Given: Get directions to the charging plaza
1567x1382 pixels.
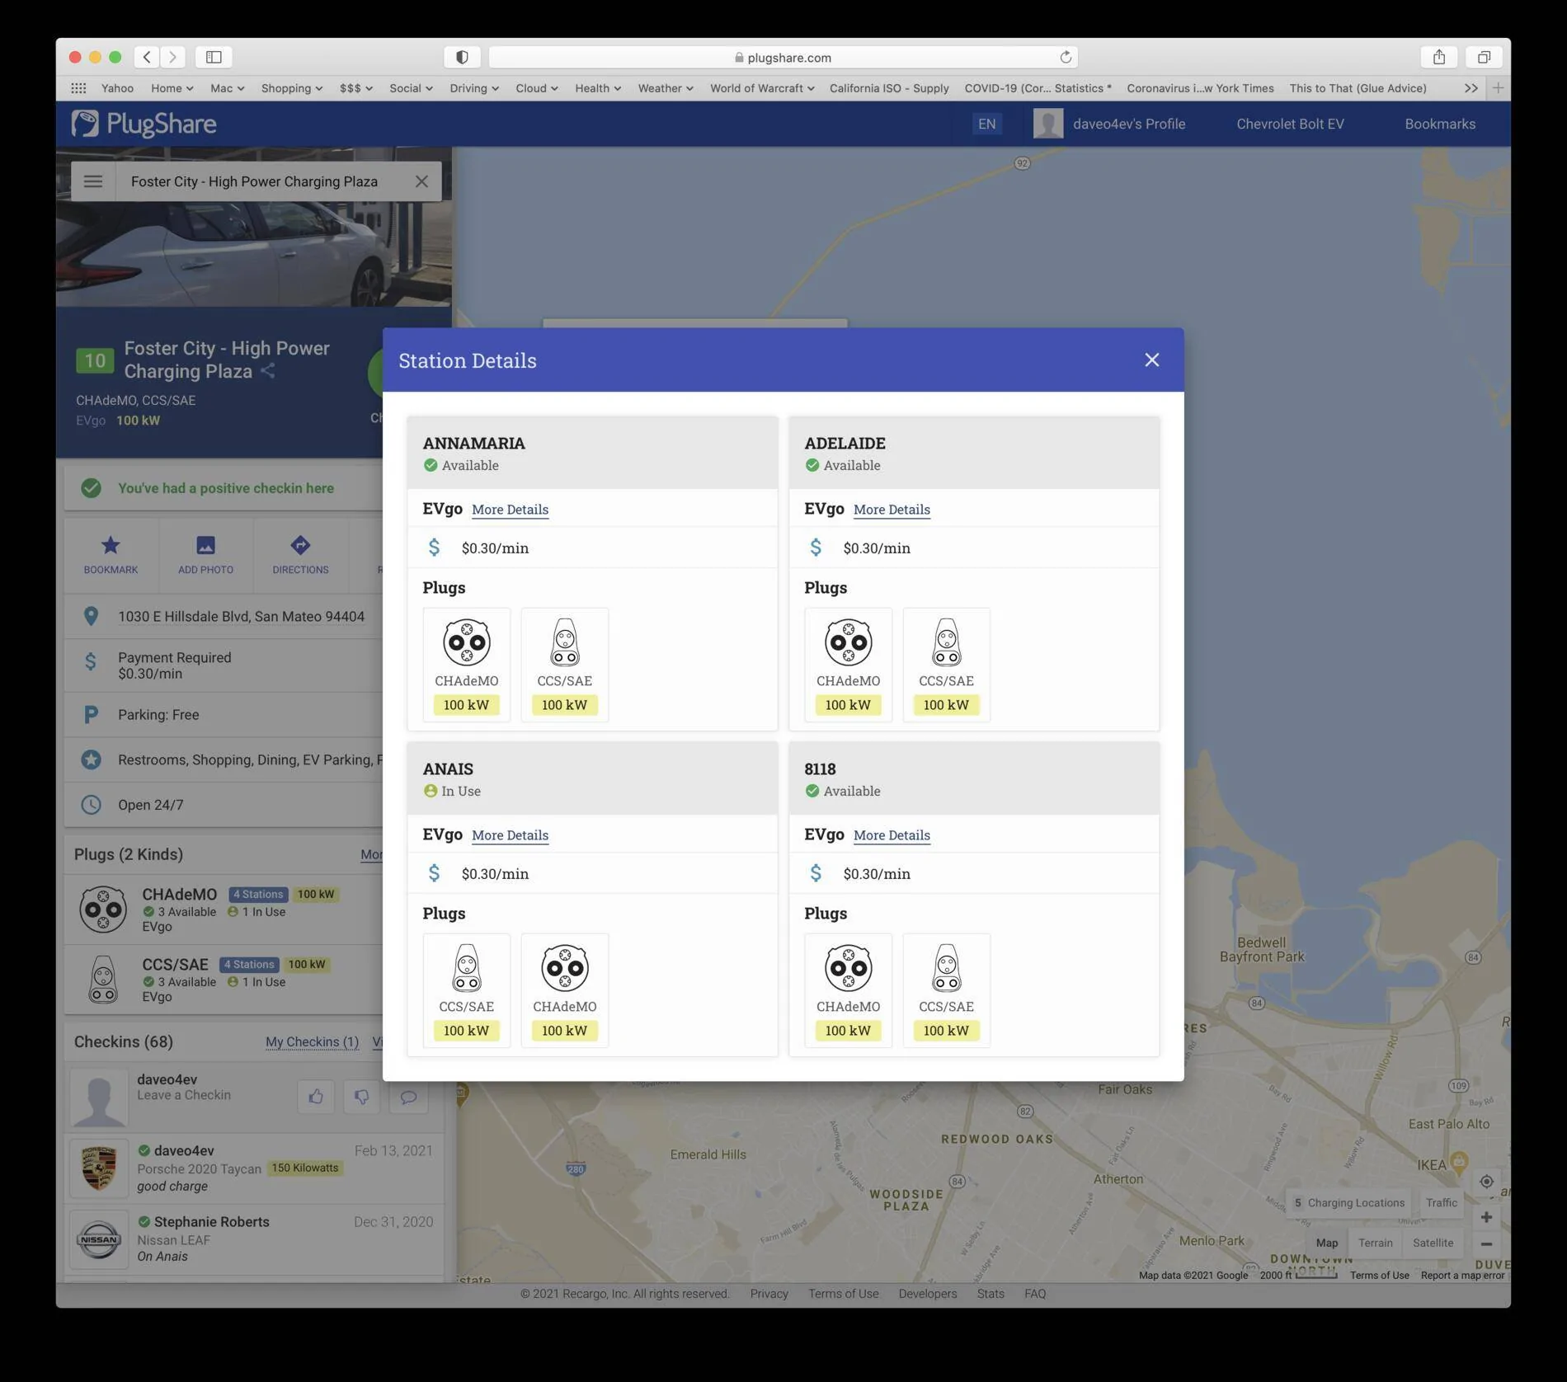Looking at the screenshot, I should click(x=300, y=554).
